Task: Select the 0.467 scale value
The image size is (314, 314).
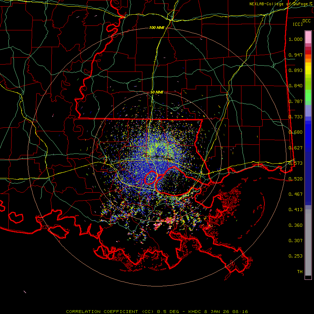Action: (296, 194)
